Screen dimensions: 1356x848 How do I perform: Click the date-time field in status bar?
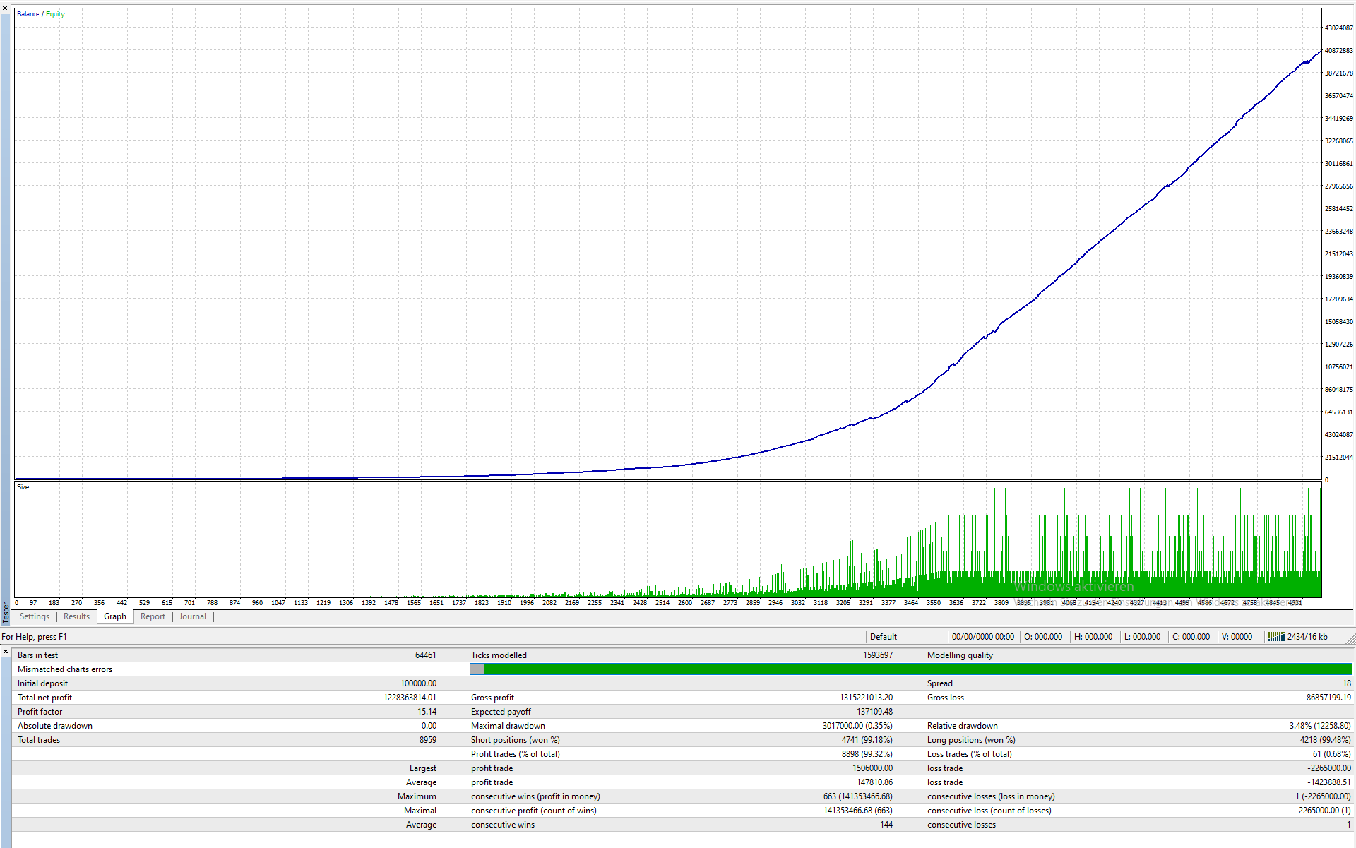point(982,637)
